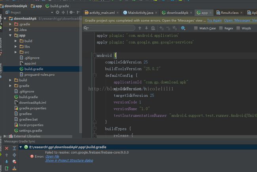Click Show in Project Structure dialog link
Screen dimensions: 257x172
tap(69, 161)
